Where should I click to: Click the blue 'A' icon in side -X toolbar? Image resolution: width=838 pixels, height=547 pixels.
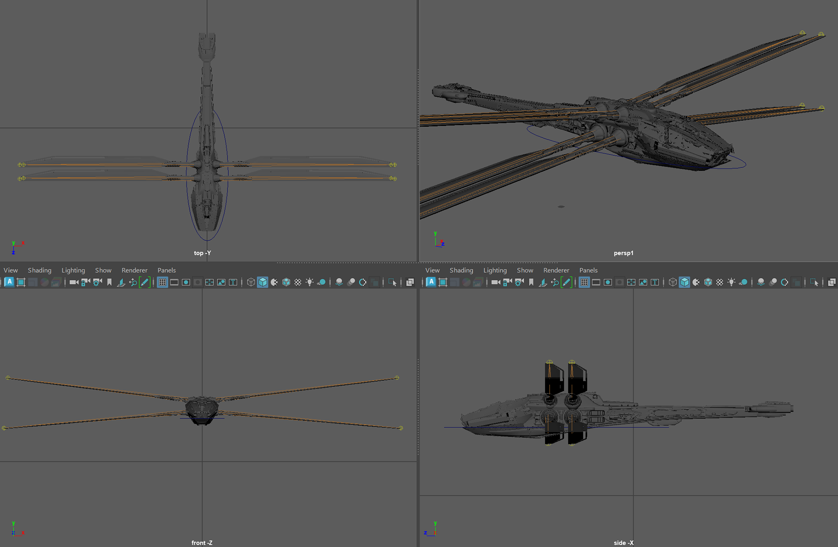point(431,282)
